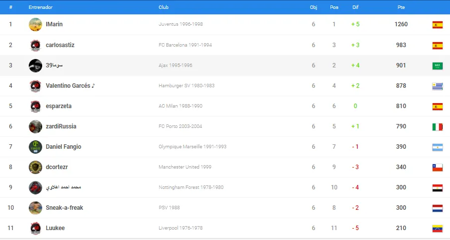
Task: Open the avatar in rank 3 row
Action: pyautogui.click(x=35, y=65)
